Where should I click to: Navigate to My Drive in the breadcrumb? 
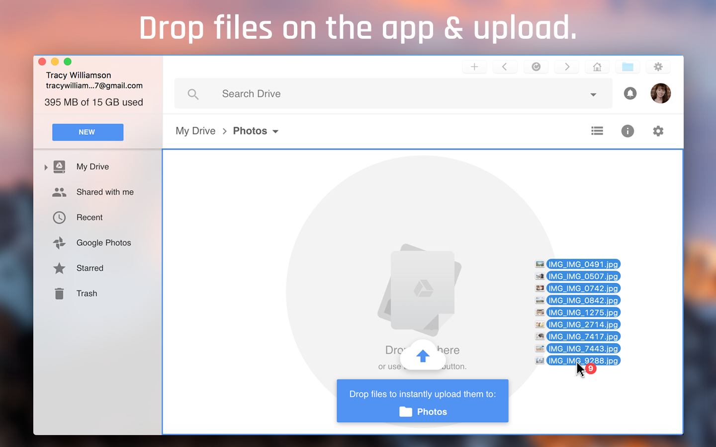point(195,131)
